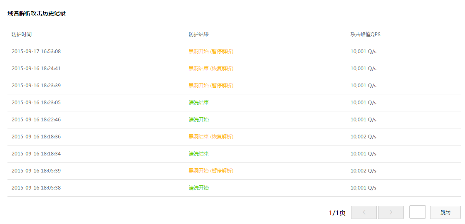Image resolution: width=465 pixels, height=224 pixels.
Task: Click the previous page arrow button
Action: (364, 212)
